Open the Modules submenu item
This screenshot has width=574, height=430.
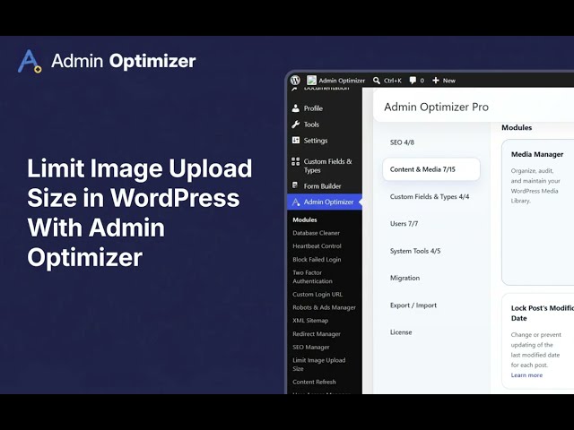pyautogui.click(x=305, y=219)
